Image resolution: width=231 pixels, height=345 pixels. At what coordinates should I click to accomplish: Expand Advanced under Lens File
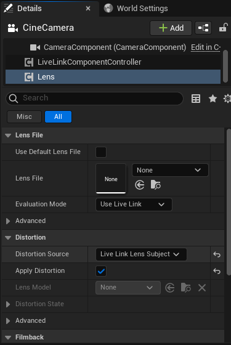click(x=8, y=221)
